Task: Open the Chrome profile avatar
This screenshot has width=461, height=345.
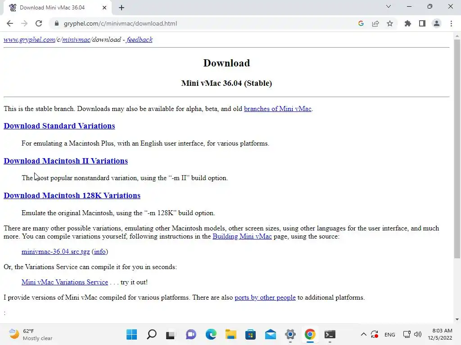Action: [437, 23]
